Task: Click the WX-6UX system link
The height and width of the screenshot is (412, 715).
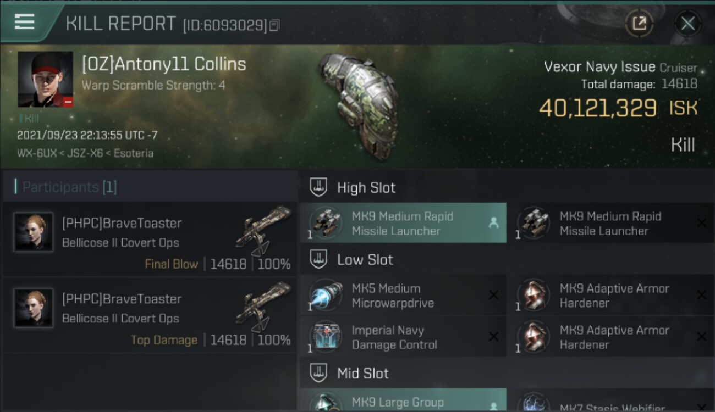Action: [36, 153]
